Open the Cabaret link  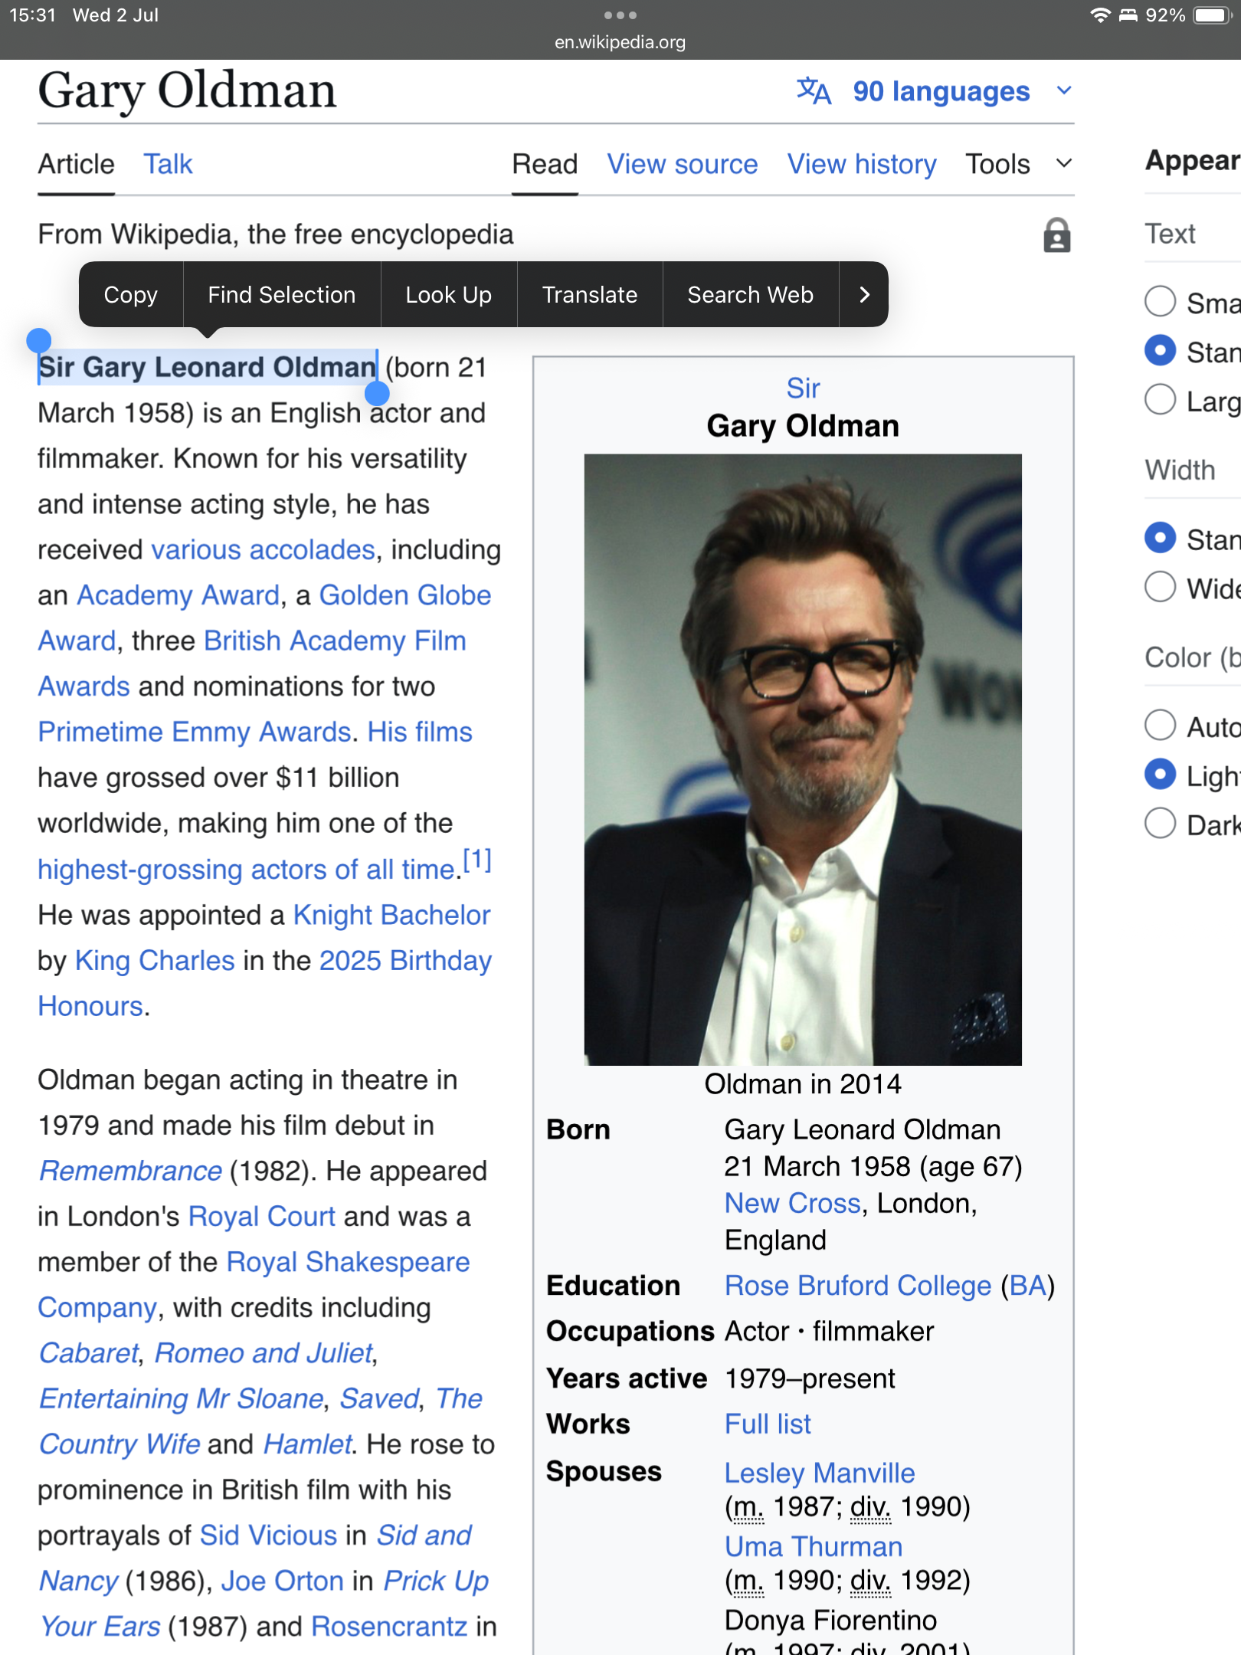(89, 1353)
